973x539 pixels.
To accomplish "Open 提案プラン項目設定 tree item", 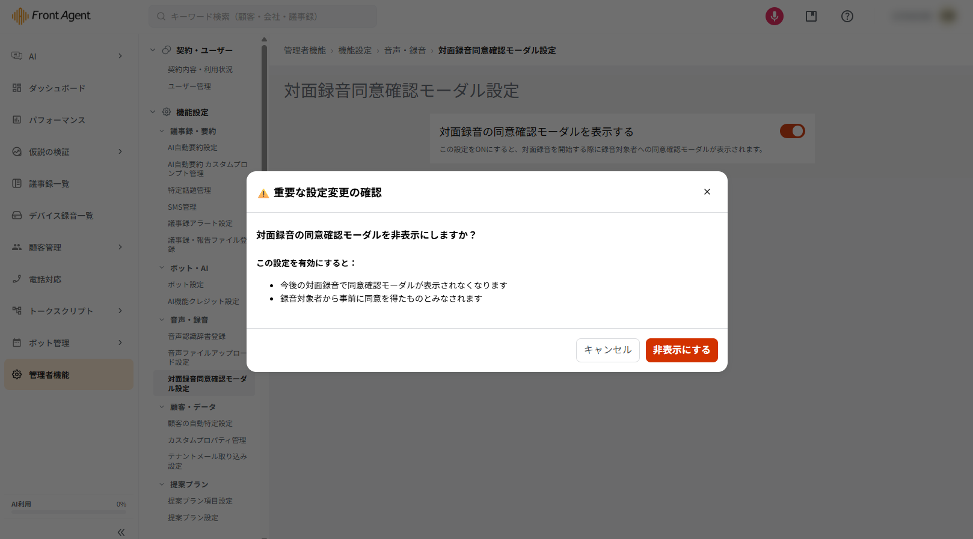I will tap(200, 501).
